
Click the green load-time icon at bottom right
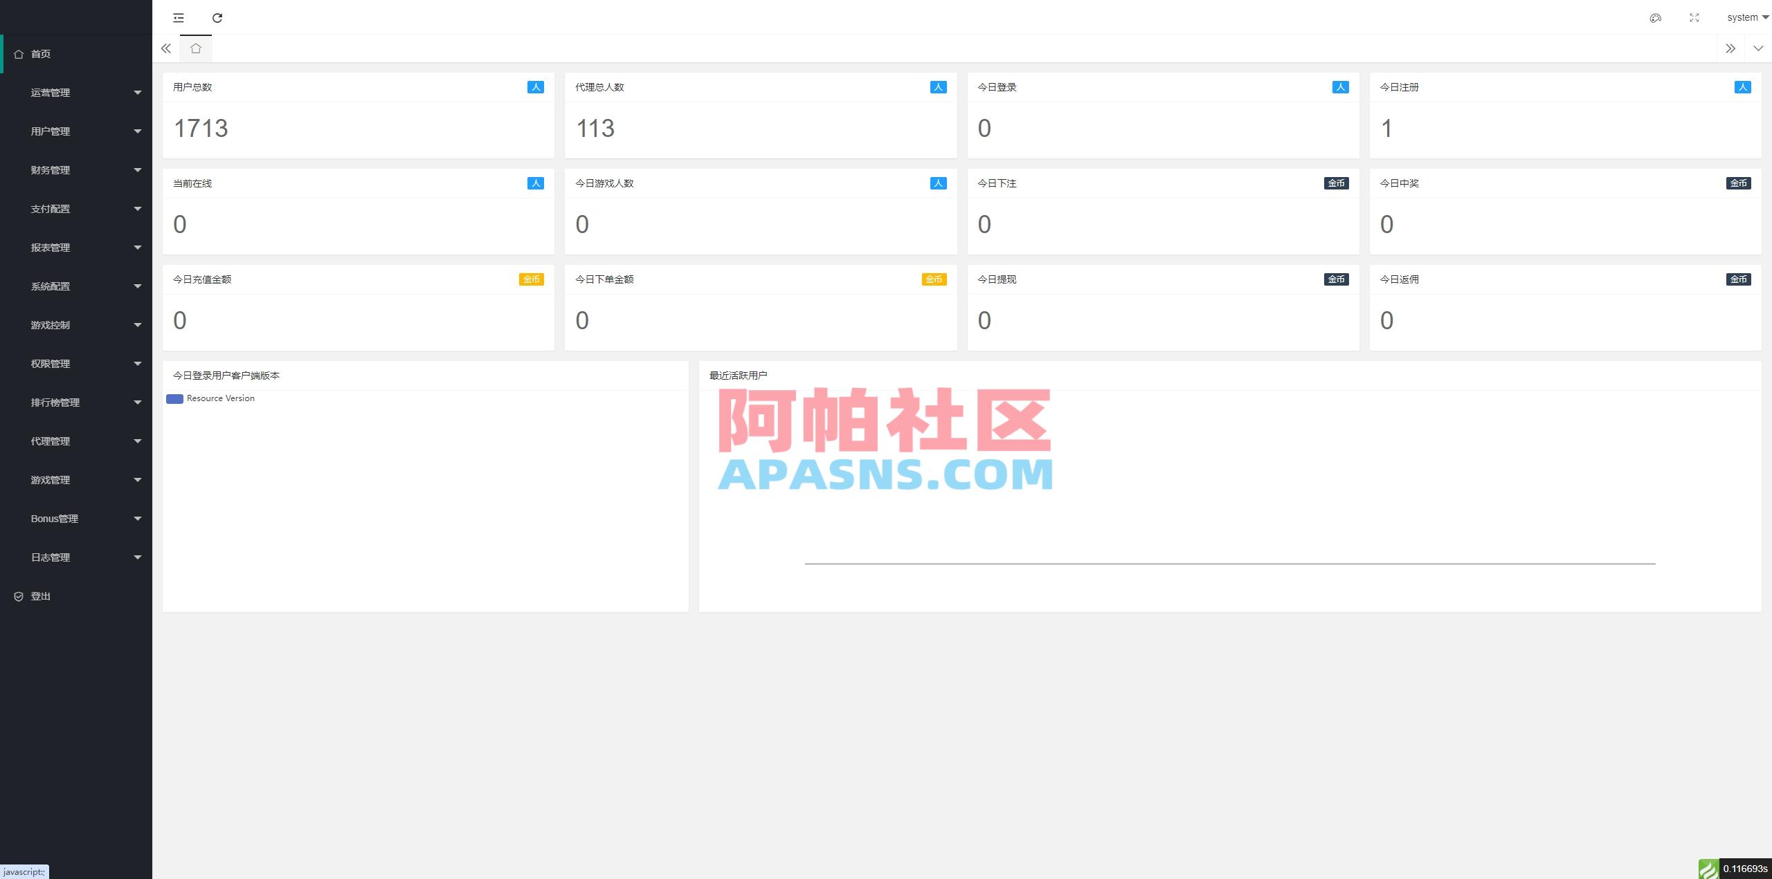click(x=1709, y=870)
